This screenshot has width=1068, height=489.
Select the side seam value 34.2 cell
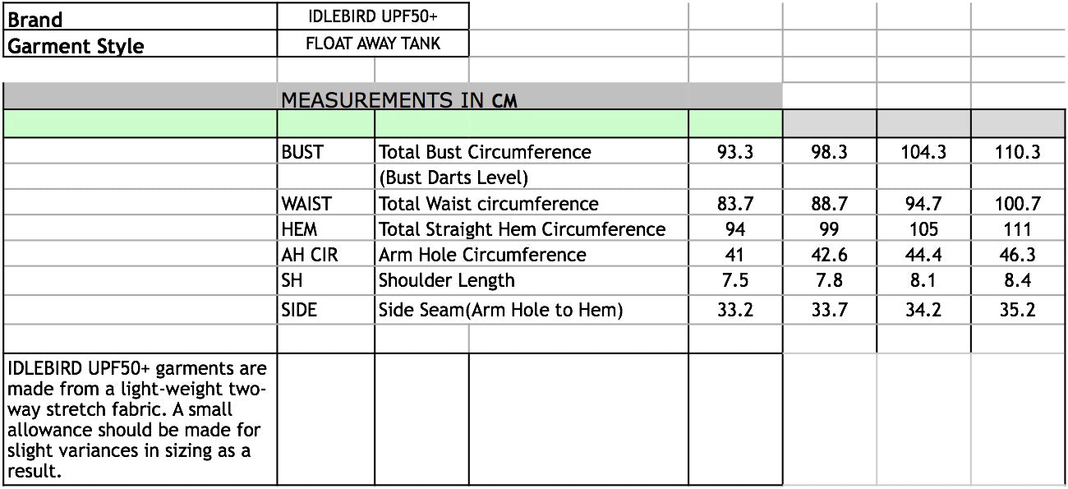tap(923, 310)
